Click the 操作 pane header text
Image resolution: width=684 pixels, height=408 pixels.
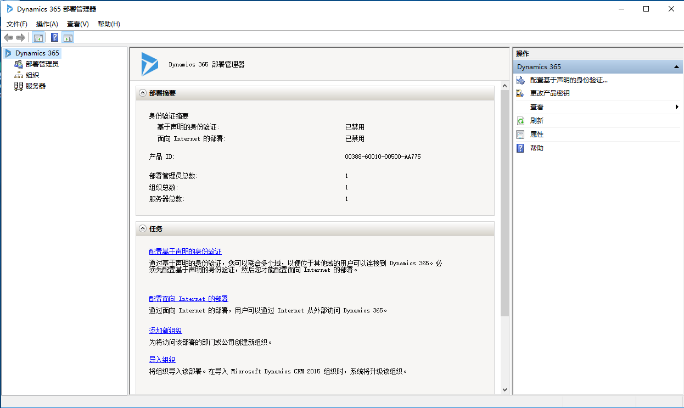pyautogui.click(x=523, y=53)
